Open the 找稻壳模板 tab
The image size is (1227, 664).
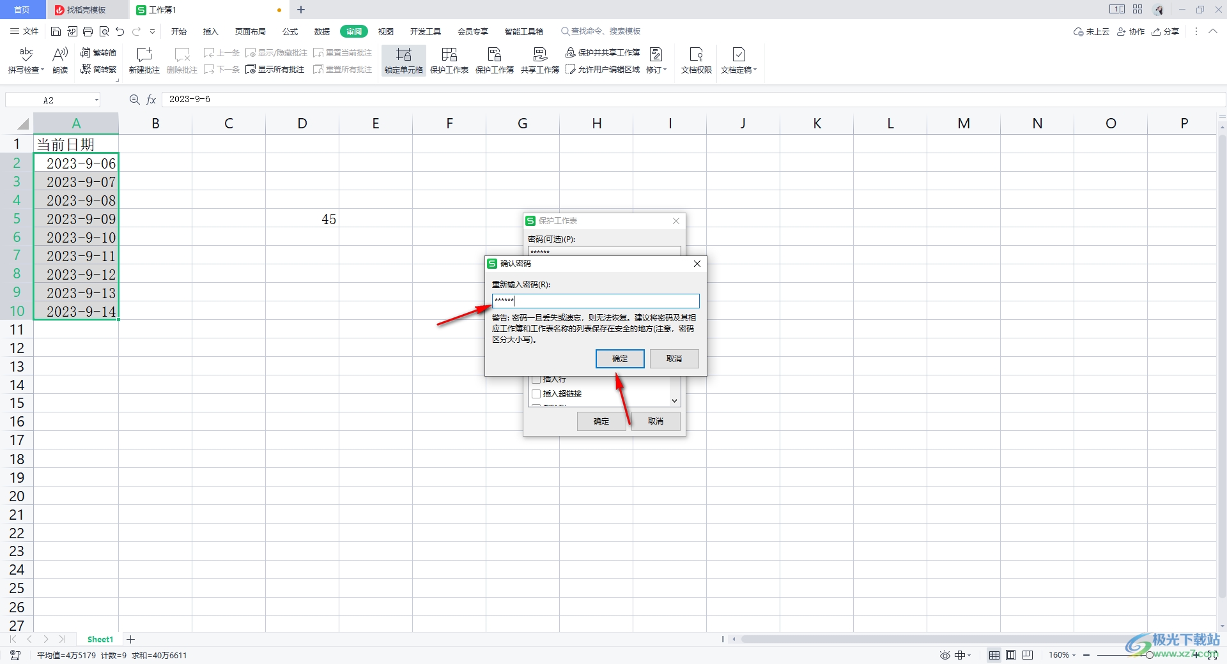click(x=87, y=10)
